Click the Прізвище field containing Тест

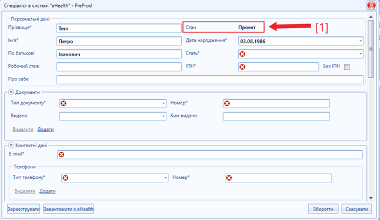tap(119, 28)
